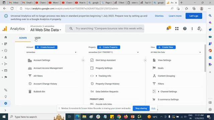
Task: Open All Filters
Action: (38, 76)
